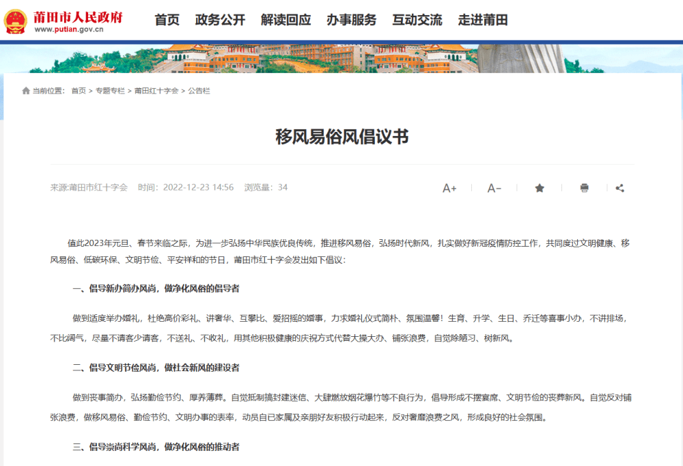Open the 首页 navigation menu item

coord(167,20)
